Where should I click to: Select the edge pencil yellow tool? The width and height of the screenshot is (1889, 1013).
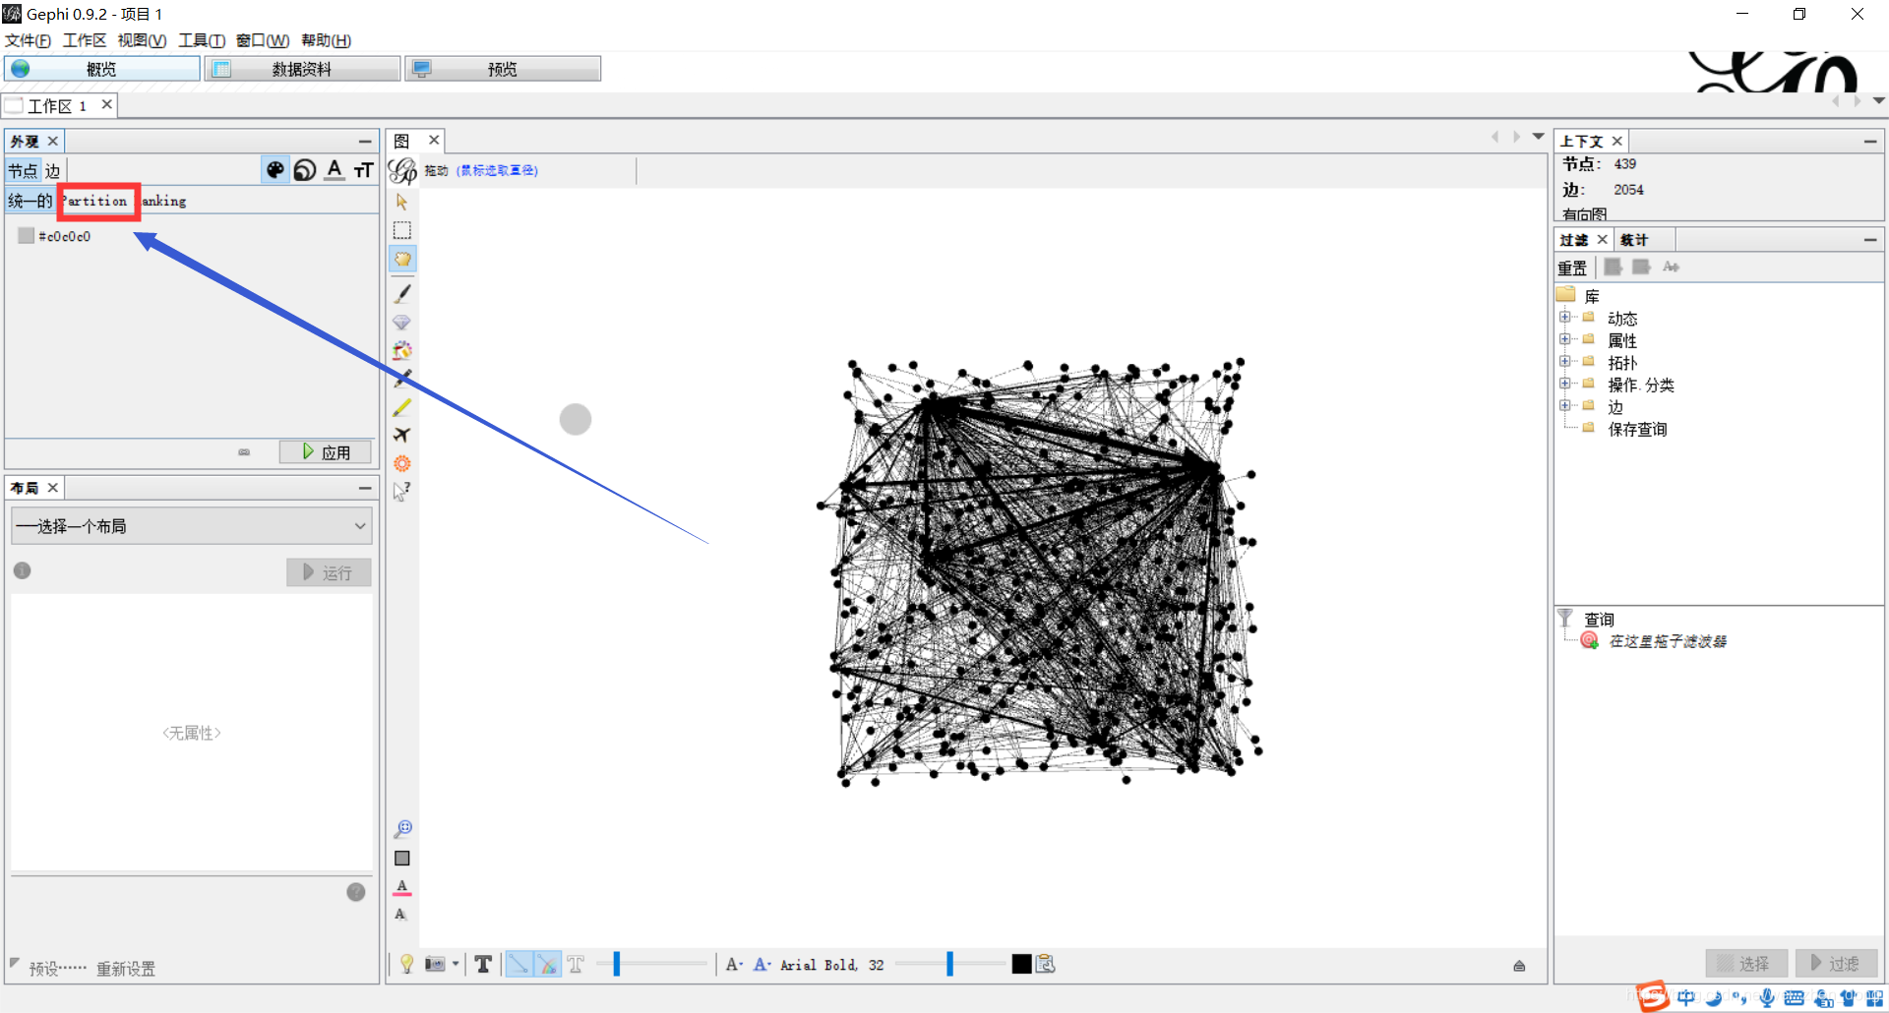[401, 407]
